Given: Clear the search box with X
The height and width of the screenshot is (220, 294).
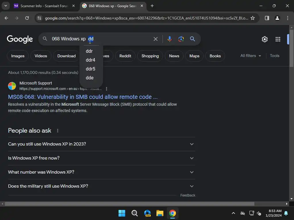Looking at the screenshot, I should pyautogui.click(x=155, y=39).
